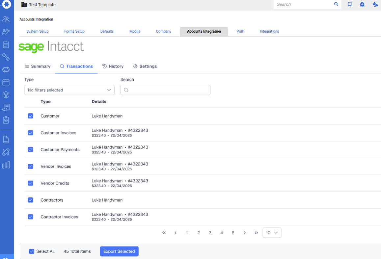Toggle the Select All checkbox
381x259 pixels.
[x=32, y=251]
